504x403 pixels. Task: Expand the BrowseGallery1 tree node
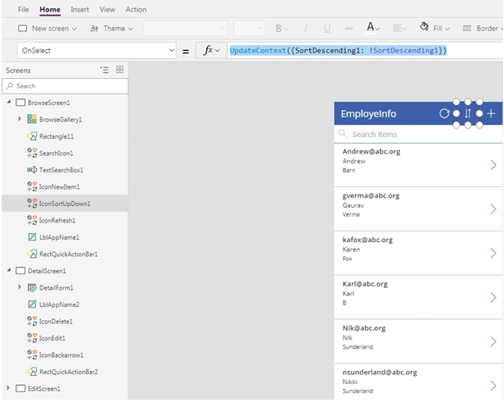(x=20, y=119)
